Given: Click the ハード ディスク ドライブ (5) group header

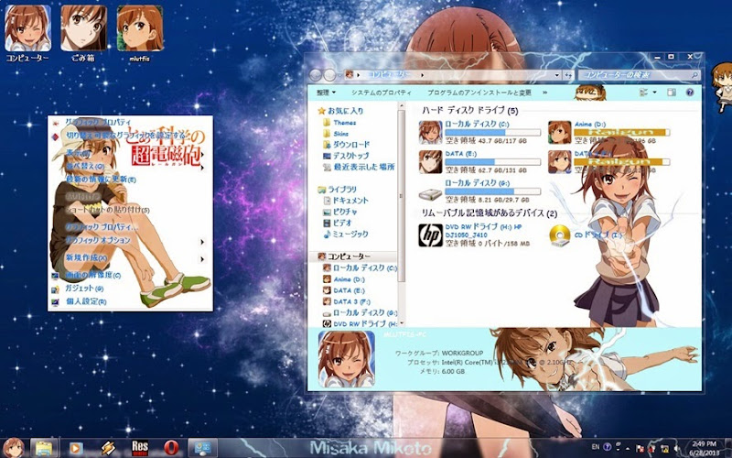Looking at the screenshot, I should (x=469, y=111).
